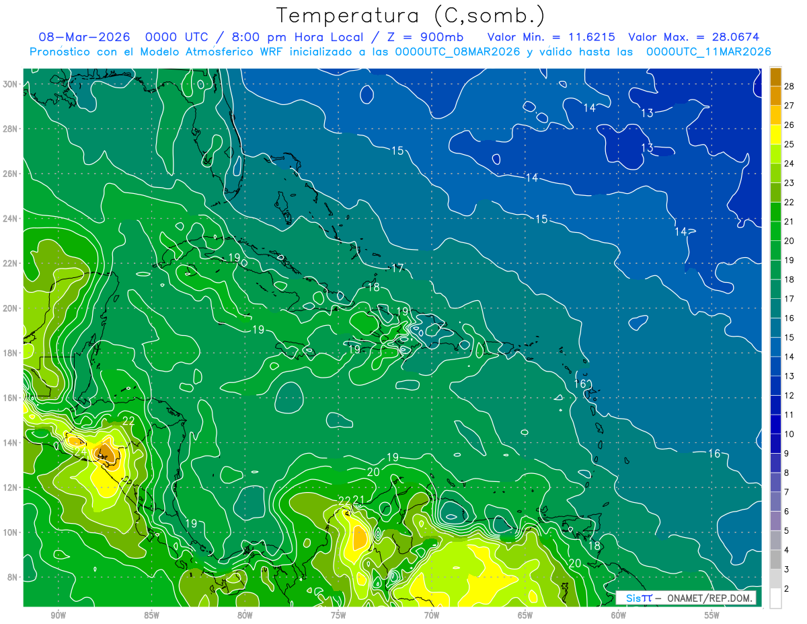Click the legend value "5"
The height and width of the screenshot is (624, 807).
(787, 531)
